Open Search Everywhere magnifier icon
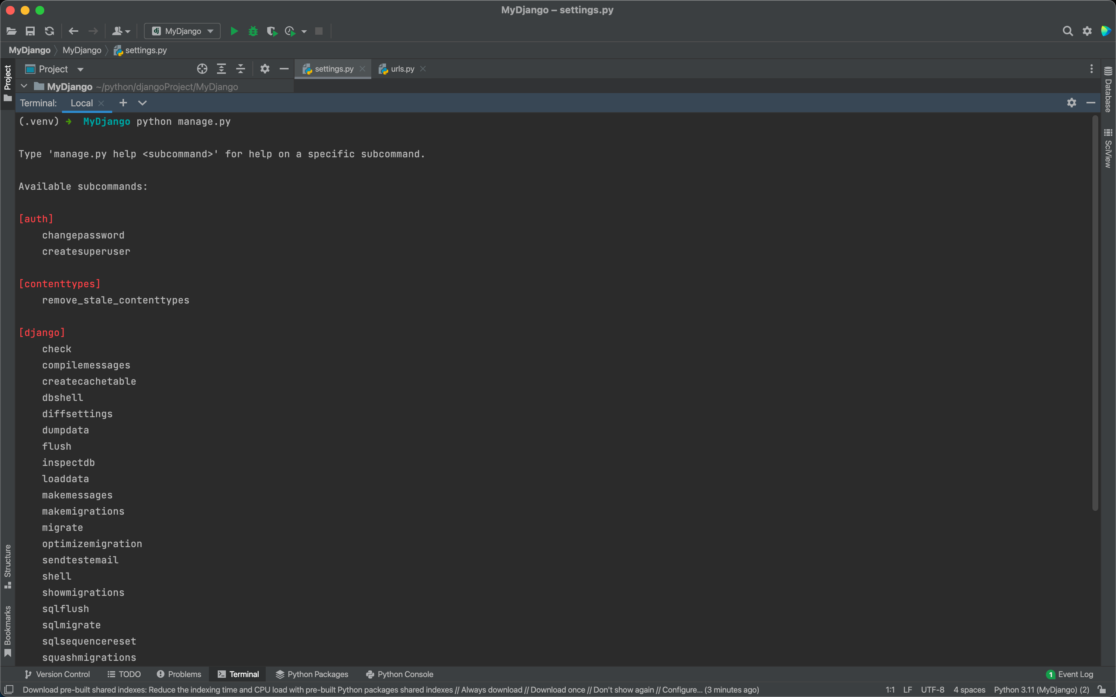Screen dimensions: 1116x697 tap(1068, 31)
